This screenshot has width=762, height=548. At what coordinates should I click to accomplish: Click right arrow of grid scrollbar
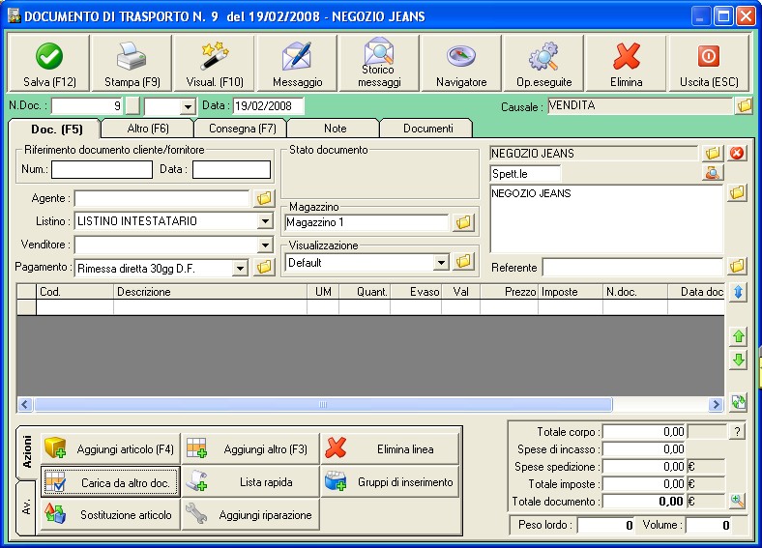716,404
